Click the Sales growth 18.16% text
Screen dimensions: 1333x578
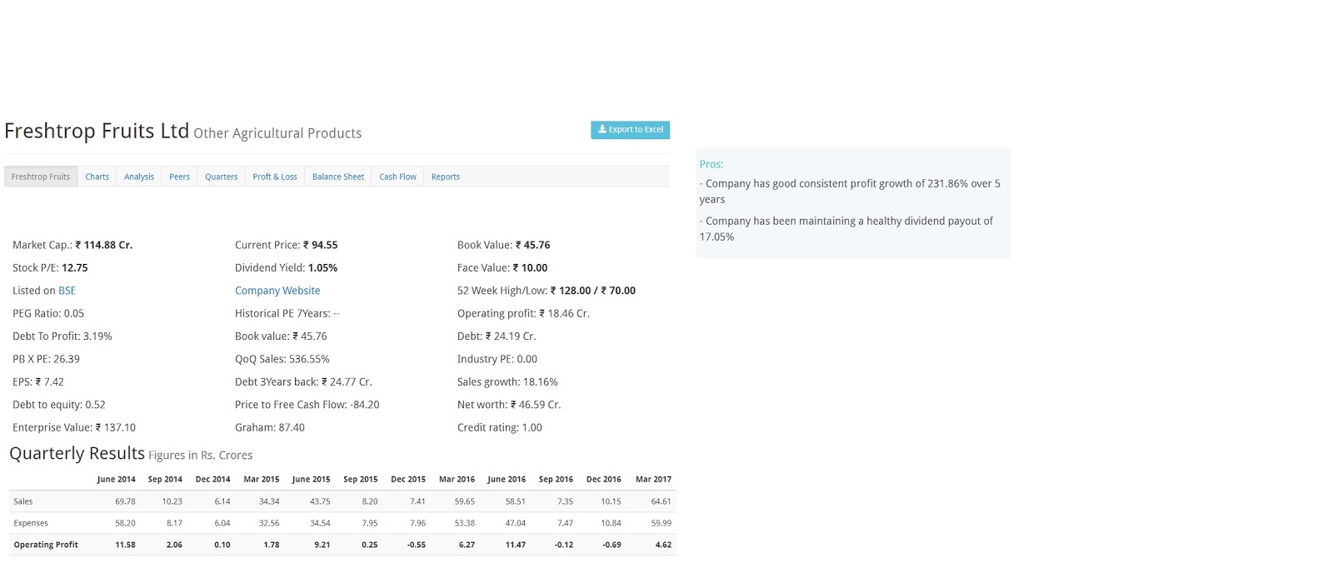coord(507,382)
